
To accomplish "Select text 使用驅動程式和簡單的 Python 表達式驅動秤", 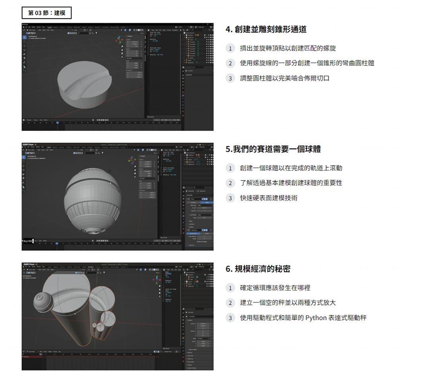I will pos(303,318).
